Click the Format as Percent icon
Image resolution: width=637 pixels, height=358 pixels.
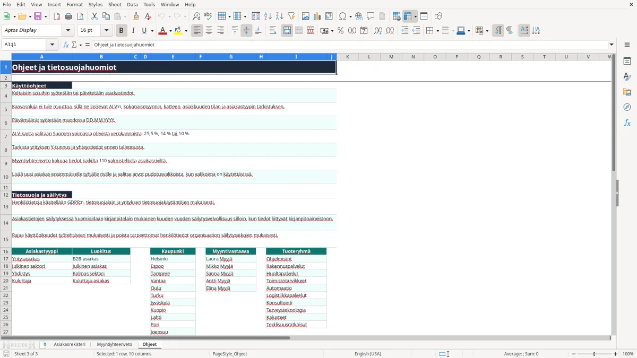point(340,31)
